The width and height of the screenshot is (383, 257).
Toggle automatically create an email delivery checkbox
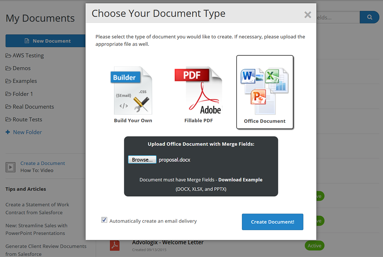104,220
